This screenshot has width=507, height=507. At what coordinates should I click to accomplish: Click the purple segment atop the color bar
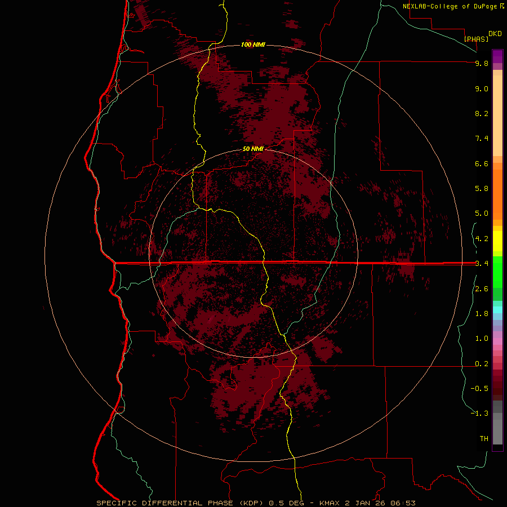click(497, 56)
